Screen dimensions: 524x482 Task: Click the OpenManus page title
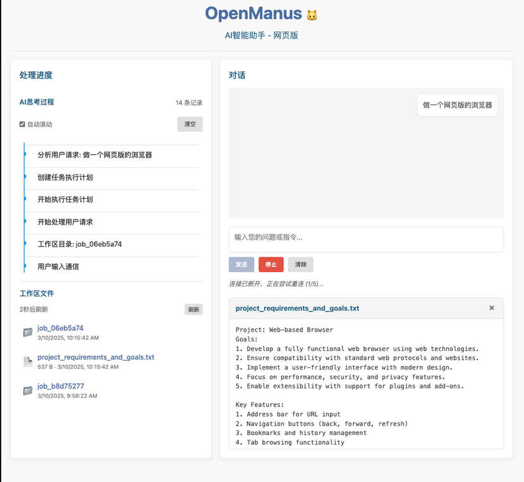(253, 14)
